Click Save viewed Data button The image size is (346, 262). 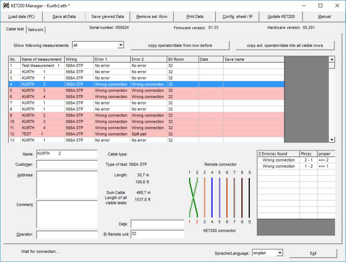[x=108, y=16]
